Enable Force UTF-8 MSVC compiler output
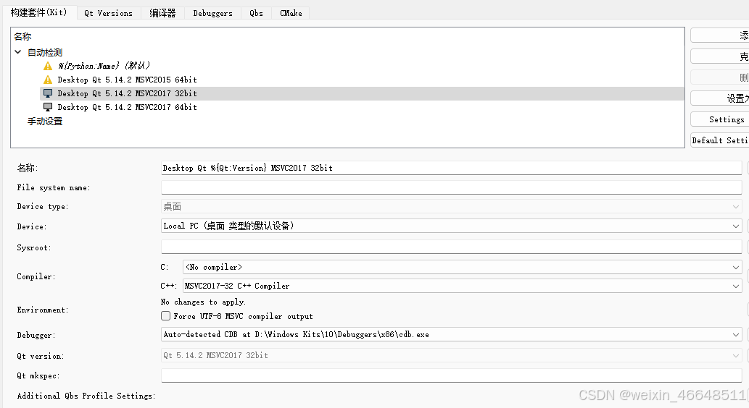The image size is (749, 408). (166, 316)
